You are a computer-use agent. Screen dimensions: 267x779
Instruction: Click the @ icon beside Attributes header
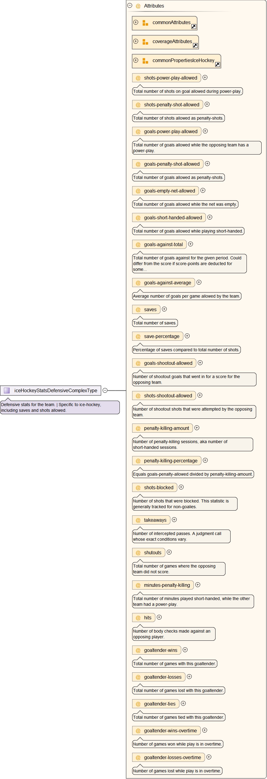pyautogui.click(x=138, y=6)
